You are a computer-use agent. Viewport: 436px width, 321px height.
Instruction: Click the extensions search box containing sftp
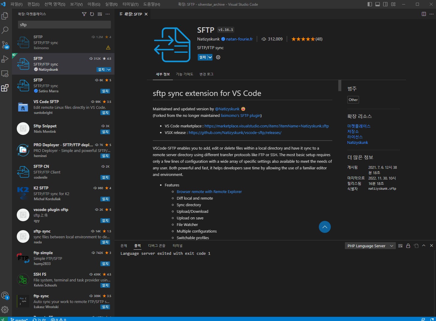pyautogui.click(x=64, y=25)
